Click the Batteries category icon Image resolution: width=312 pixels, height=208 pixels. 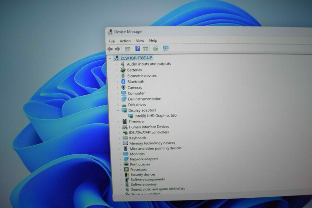click(x=123, y=70)
